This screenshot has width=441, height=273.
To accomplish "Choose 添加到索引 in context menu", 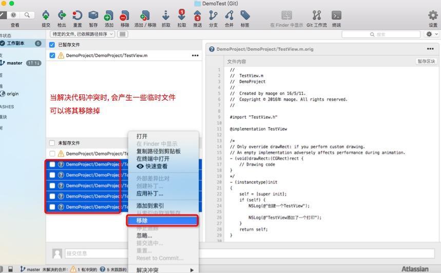I will 163,206.
